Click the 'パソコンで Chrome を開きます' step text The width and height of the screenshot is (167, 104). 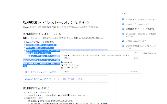38,93
